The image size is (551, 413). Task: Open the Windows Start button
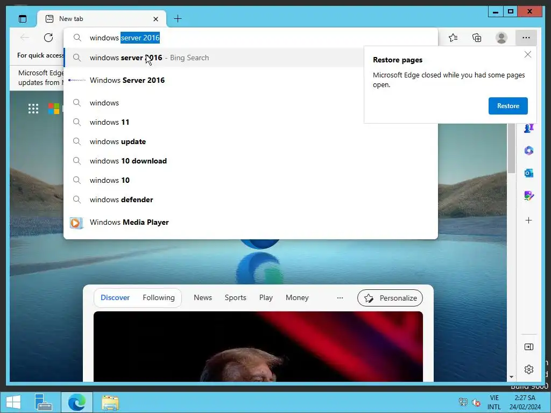[13, 402]
